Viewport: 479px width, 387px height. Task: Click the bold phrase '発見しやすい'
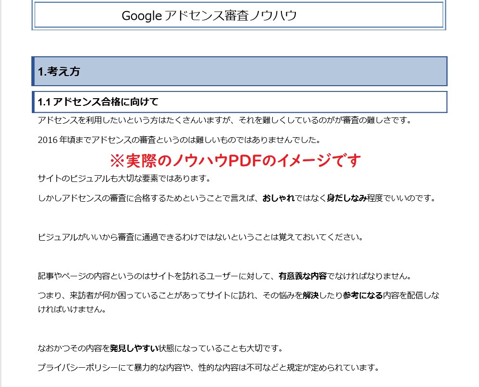(134, 348)
